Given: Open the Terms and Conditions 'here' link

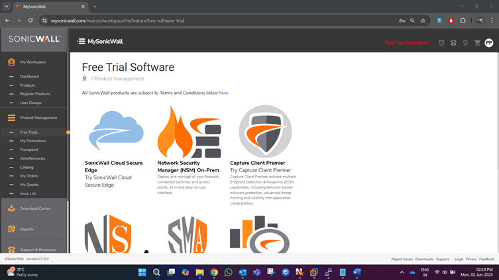Looking at the screenshot, I should pos(223,93).
